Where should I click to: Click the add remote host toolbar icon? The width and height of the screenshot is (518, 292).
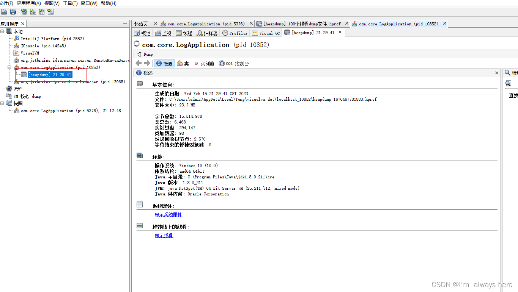pyautogui.click(x=24, y=12)
